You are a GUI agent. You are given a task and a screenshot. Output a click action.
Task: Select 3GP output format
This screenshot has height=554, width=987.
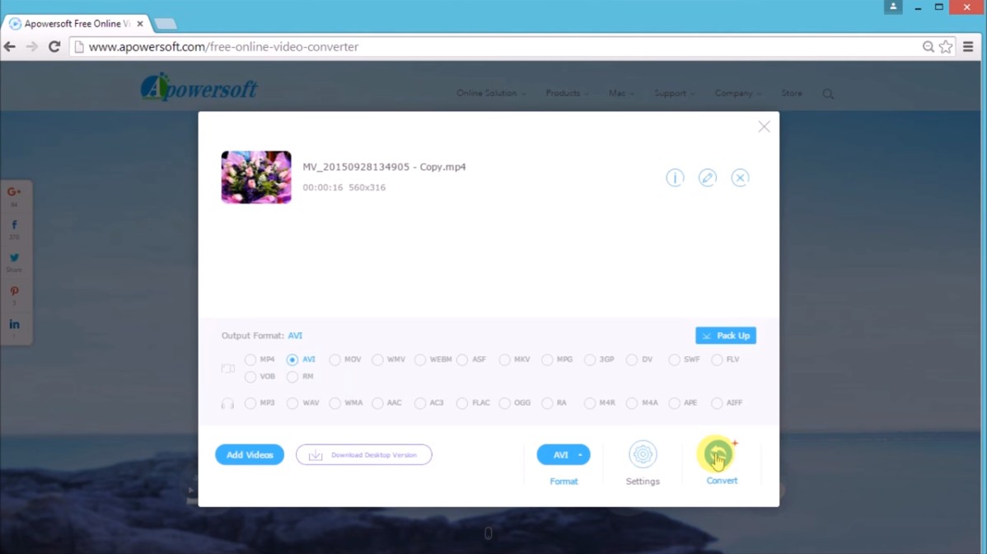(590, 359)
